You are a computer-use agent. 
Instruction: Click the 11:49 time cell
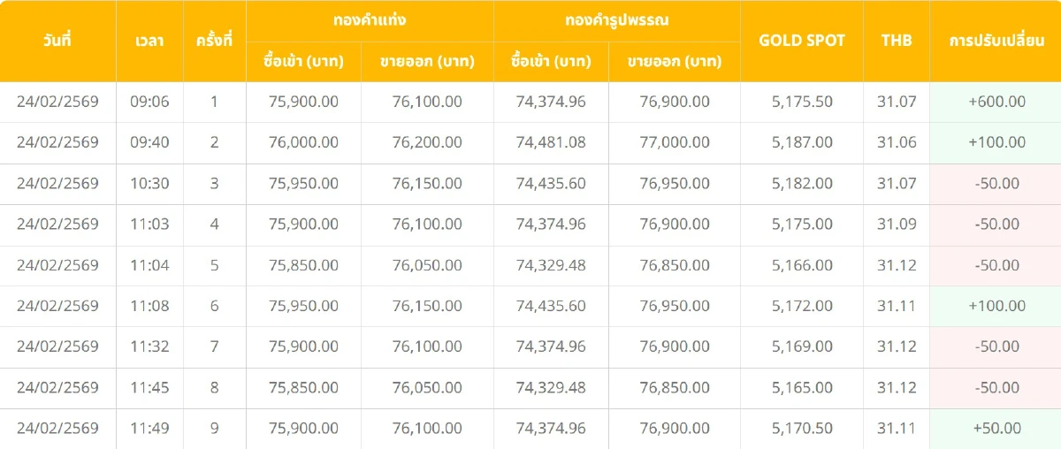click(x=149, y=429)
